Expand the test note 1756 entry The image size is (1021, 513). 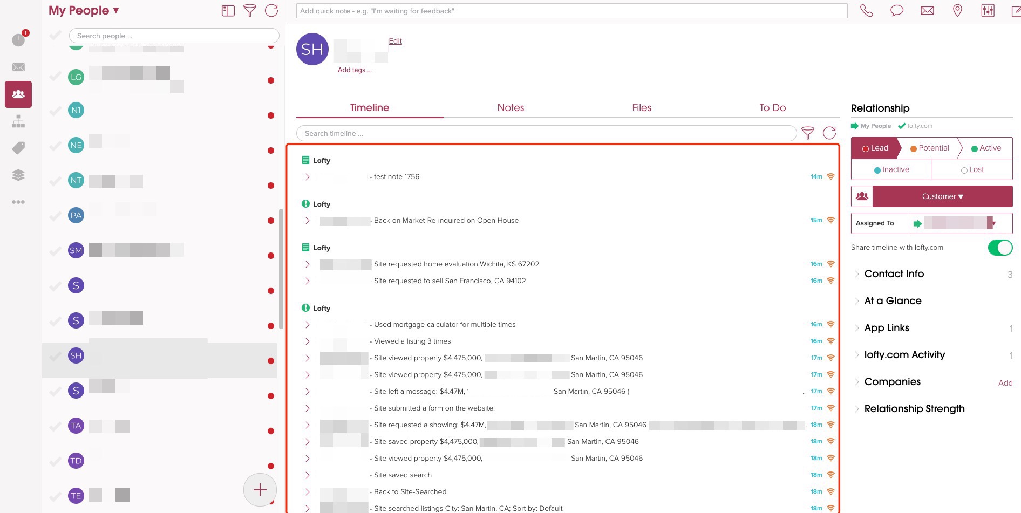tap(308, 177)
